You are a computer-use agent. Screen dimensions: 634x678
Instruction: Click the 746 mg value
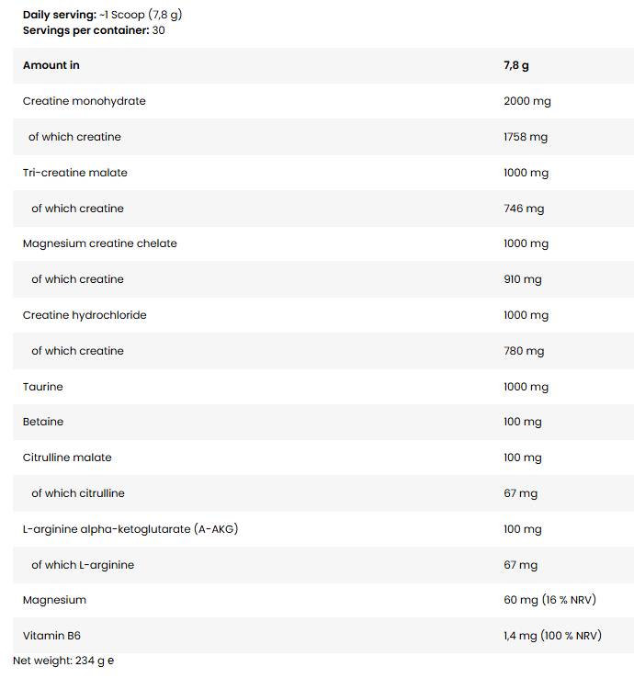coord(523,209)
